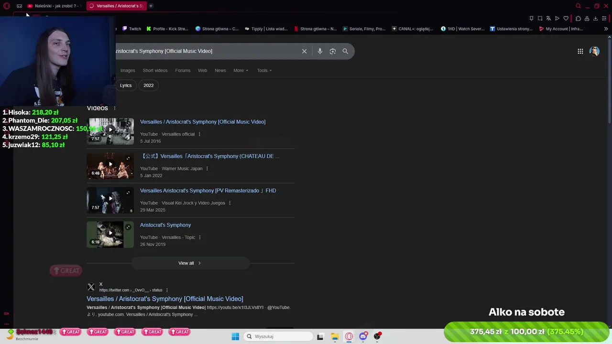Screen dimensions: 612x344
Task: Open the translate page icon
Action: tap(548, 18)
